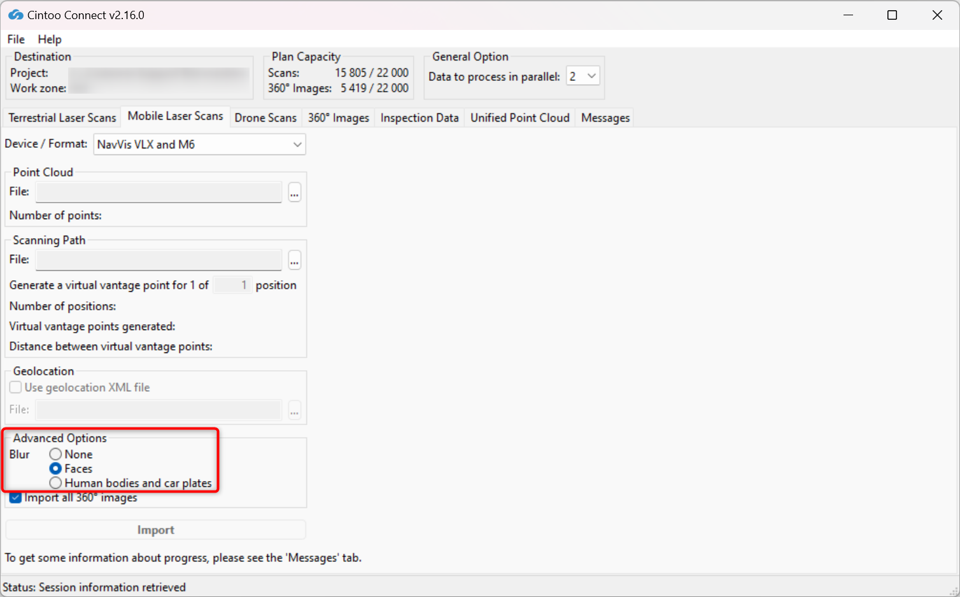Click the 360° Images capacity value 5 419 / 22 000
The height and width of the screenshot is (597, 960).
coord(374,88)
